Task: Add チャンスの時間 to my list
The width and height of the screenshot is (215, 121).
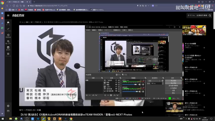Action: [204, 48]
